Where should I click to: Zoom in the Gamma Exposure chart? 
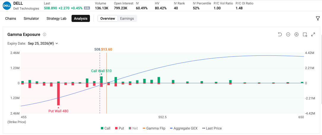(296, 34)
